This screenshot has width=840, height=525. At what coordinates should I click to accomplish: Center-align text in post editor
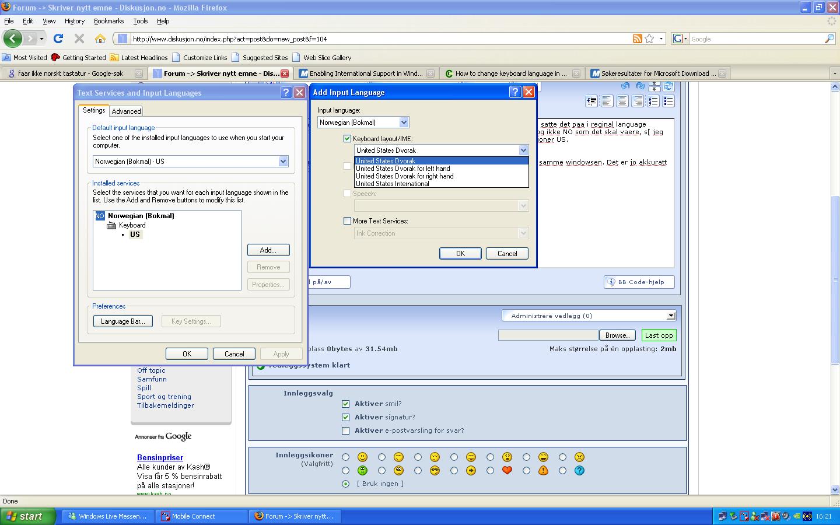pyautogui.click(x=622, y=101)
